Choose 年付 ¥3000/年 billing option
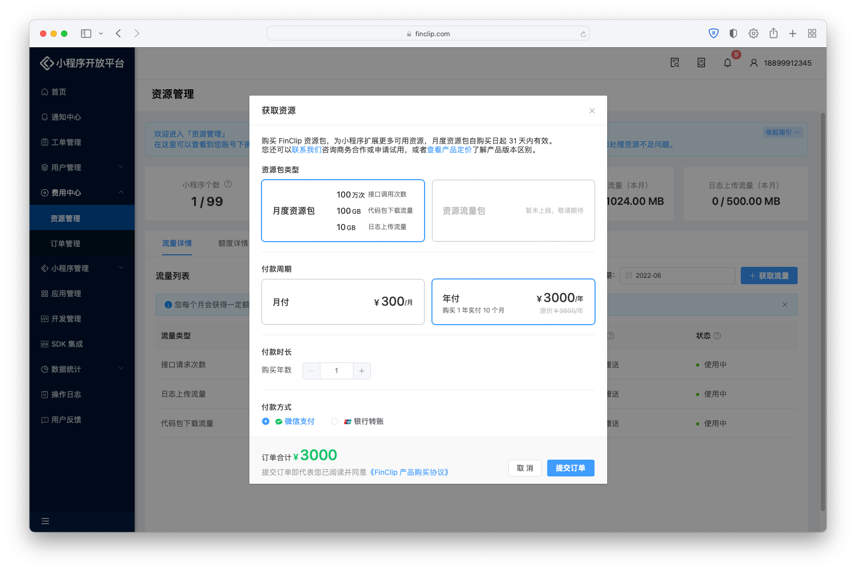The width and height of the screenshot is (856, 571). 513,302
